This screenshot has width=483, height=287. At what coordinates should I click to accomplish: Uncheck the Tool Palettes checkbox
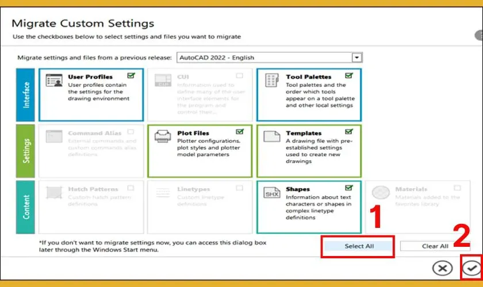click(x=349, y=75)
